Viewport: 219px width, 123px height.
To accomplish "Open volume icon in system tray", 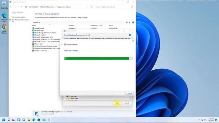I will [205, 120].
